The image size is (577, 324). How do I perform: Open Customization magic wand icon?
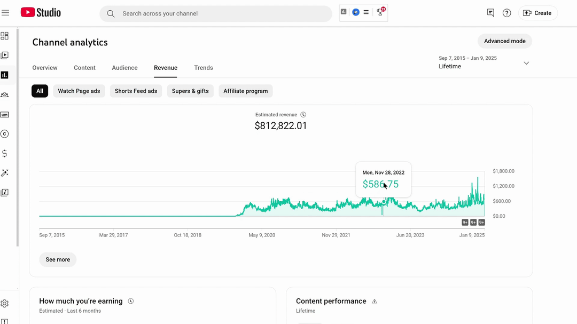pos(4,173)
